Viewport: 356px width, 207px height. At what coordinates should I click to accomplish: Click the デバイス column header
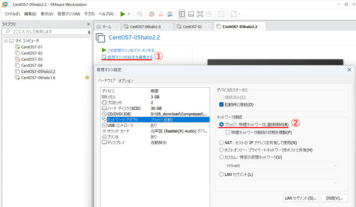click(125, 91)
